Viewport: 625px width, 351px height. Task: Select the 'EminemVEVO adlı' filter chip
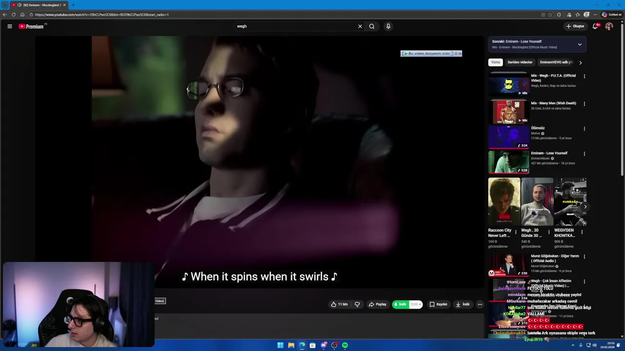[x=556, y=62]
